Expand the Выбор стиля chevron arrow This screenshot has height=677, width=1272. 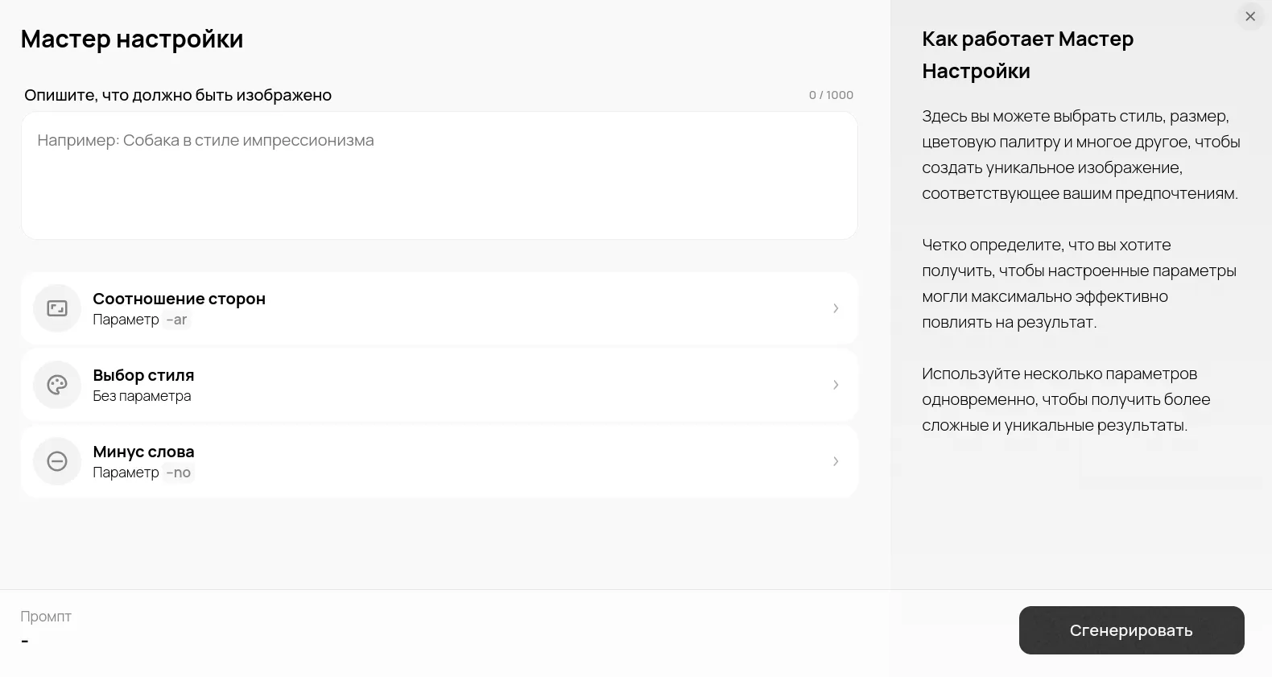tap(836, 385)
